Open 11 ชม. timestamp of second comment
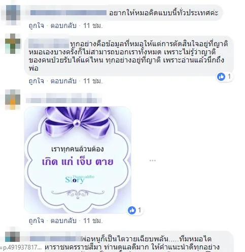This screenshot has width=245, height=252. 93,81
